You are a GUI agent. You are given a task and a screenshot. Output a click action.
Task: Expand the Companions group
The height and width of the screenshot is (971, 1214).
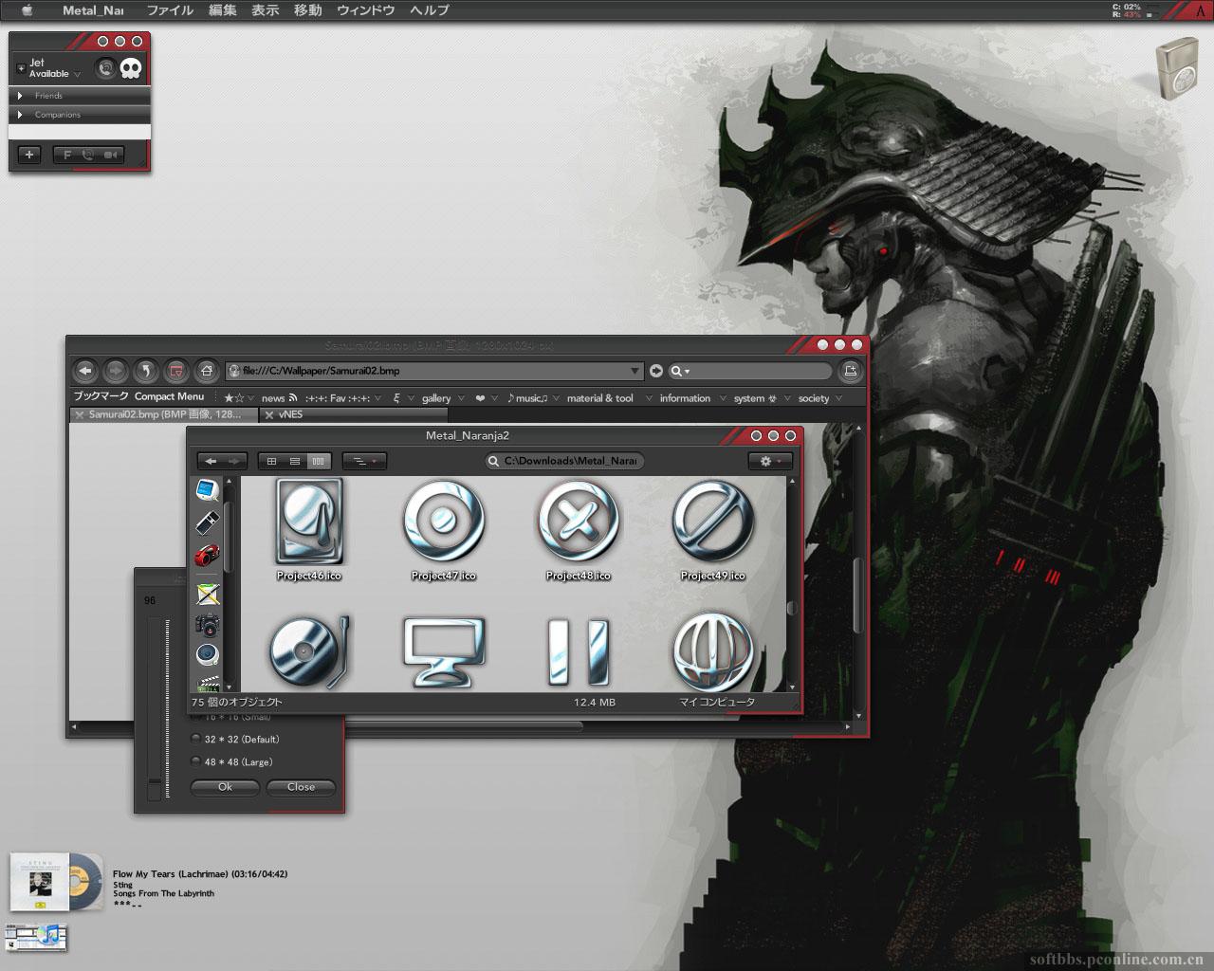coord(20,115)
